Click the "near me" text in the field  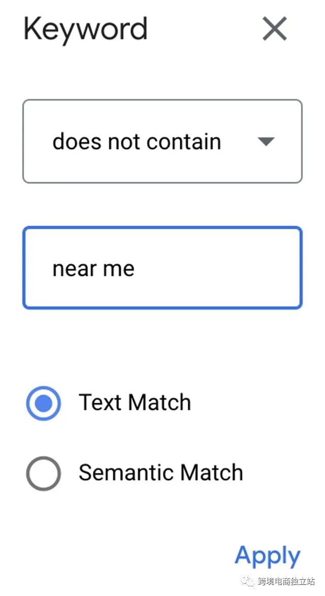(x=93, y=269)
